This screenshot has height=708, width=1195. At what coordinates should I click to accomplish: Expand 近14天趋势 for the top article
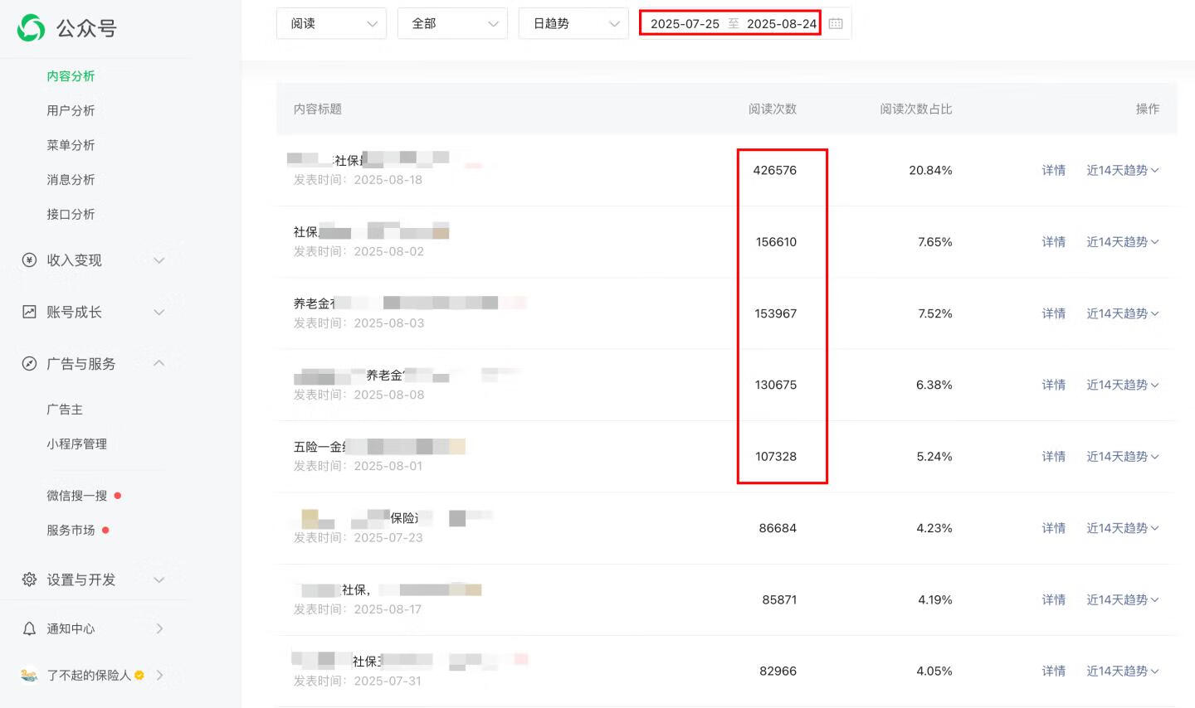point(1122,170)
